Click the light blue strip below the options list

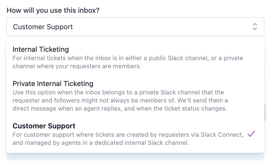[x=135, y=157]
